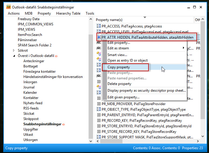Click Contents: 0 in status bar
Screen dimensions: 209x153
[142, 148]
